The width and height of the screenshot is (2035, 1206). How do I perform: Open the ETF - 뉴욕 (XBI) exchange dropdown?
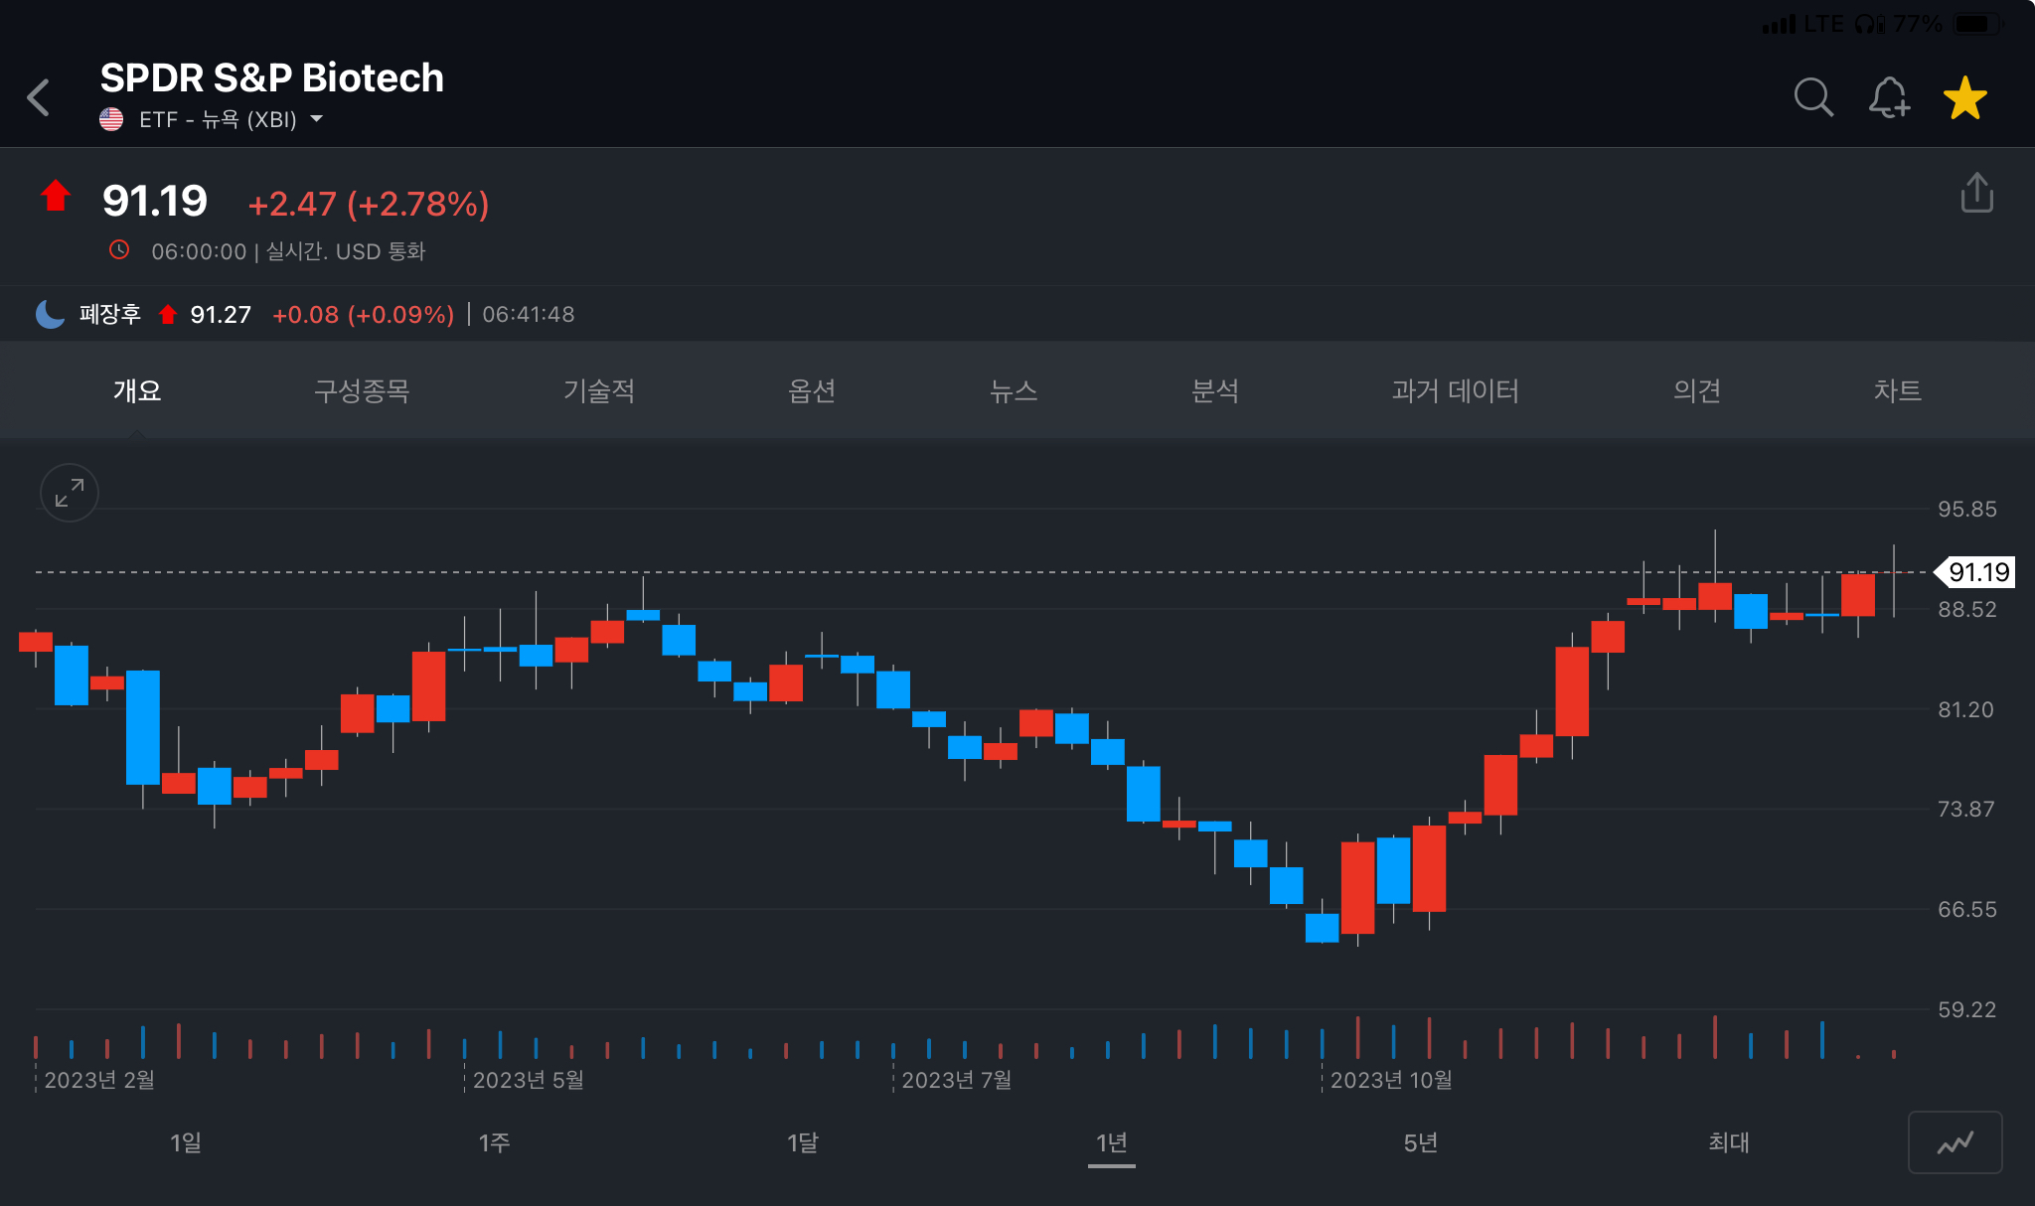point(231,119)
